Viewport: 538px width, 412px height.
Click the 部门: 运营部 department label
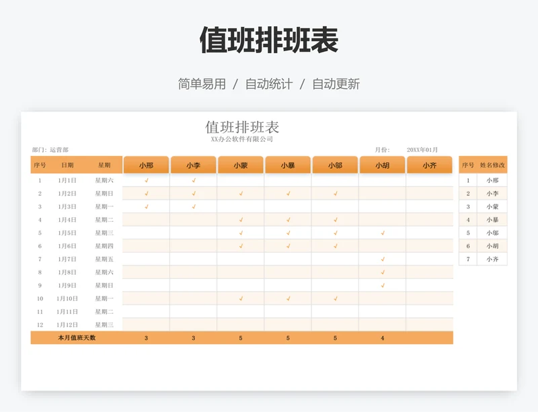click(x=50, y=150)
